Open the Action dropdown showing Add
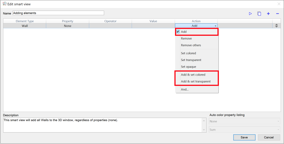 point(196,26)
